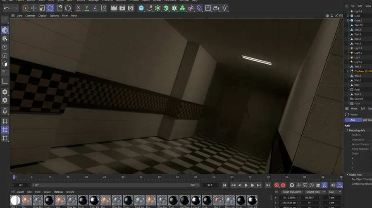Screen dimensions: 372x208
Task: Expand the Cube.1 object hierarchy
Action: pos(348,20)
